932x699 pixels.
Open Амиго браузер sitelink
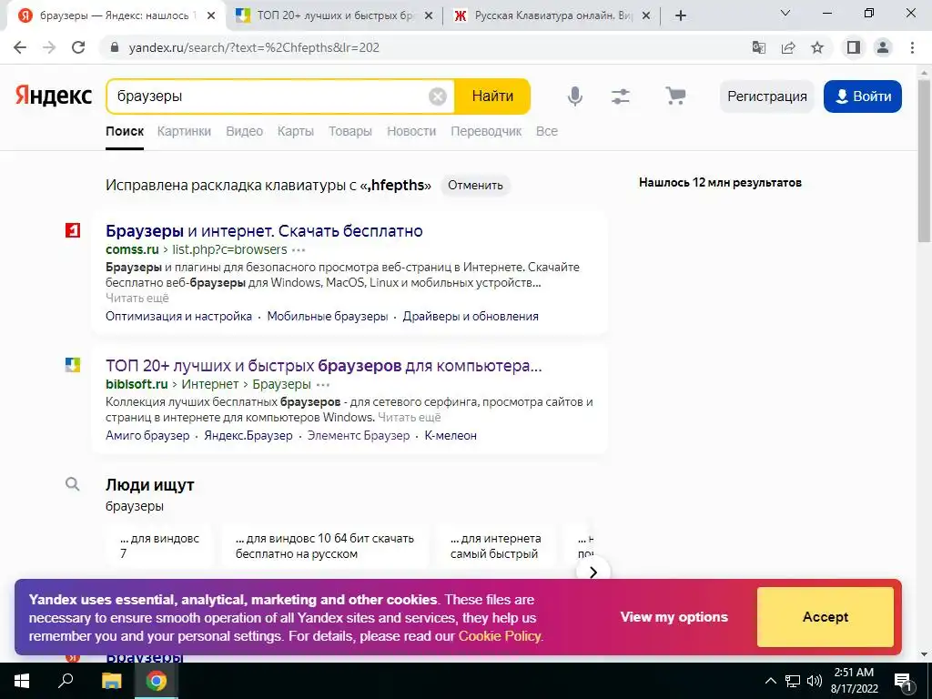point(147,436)
